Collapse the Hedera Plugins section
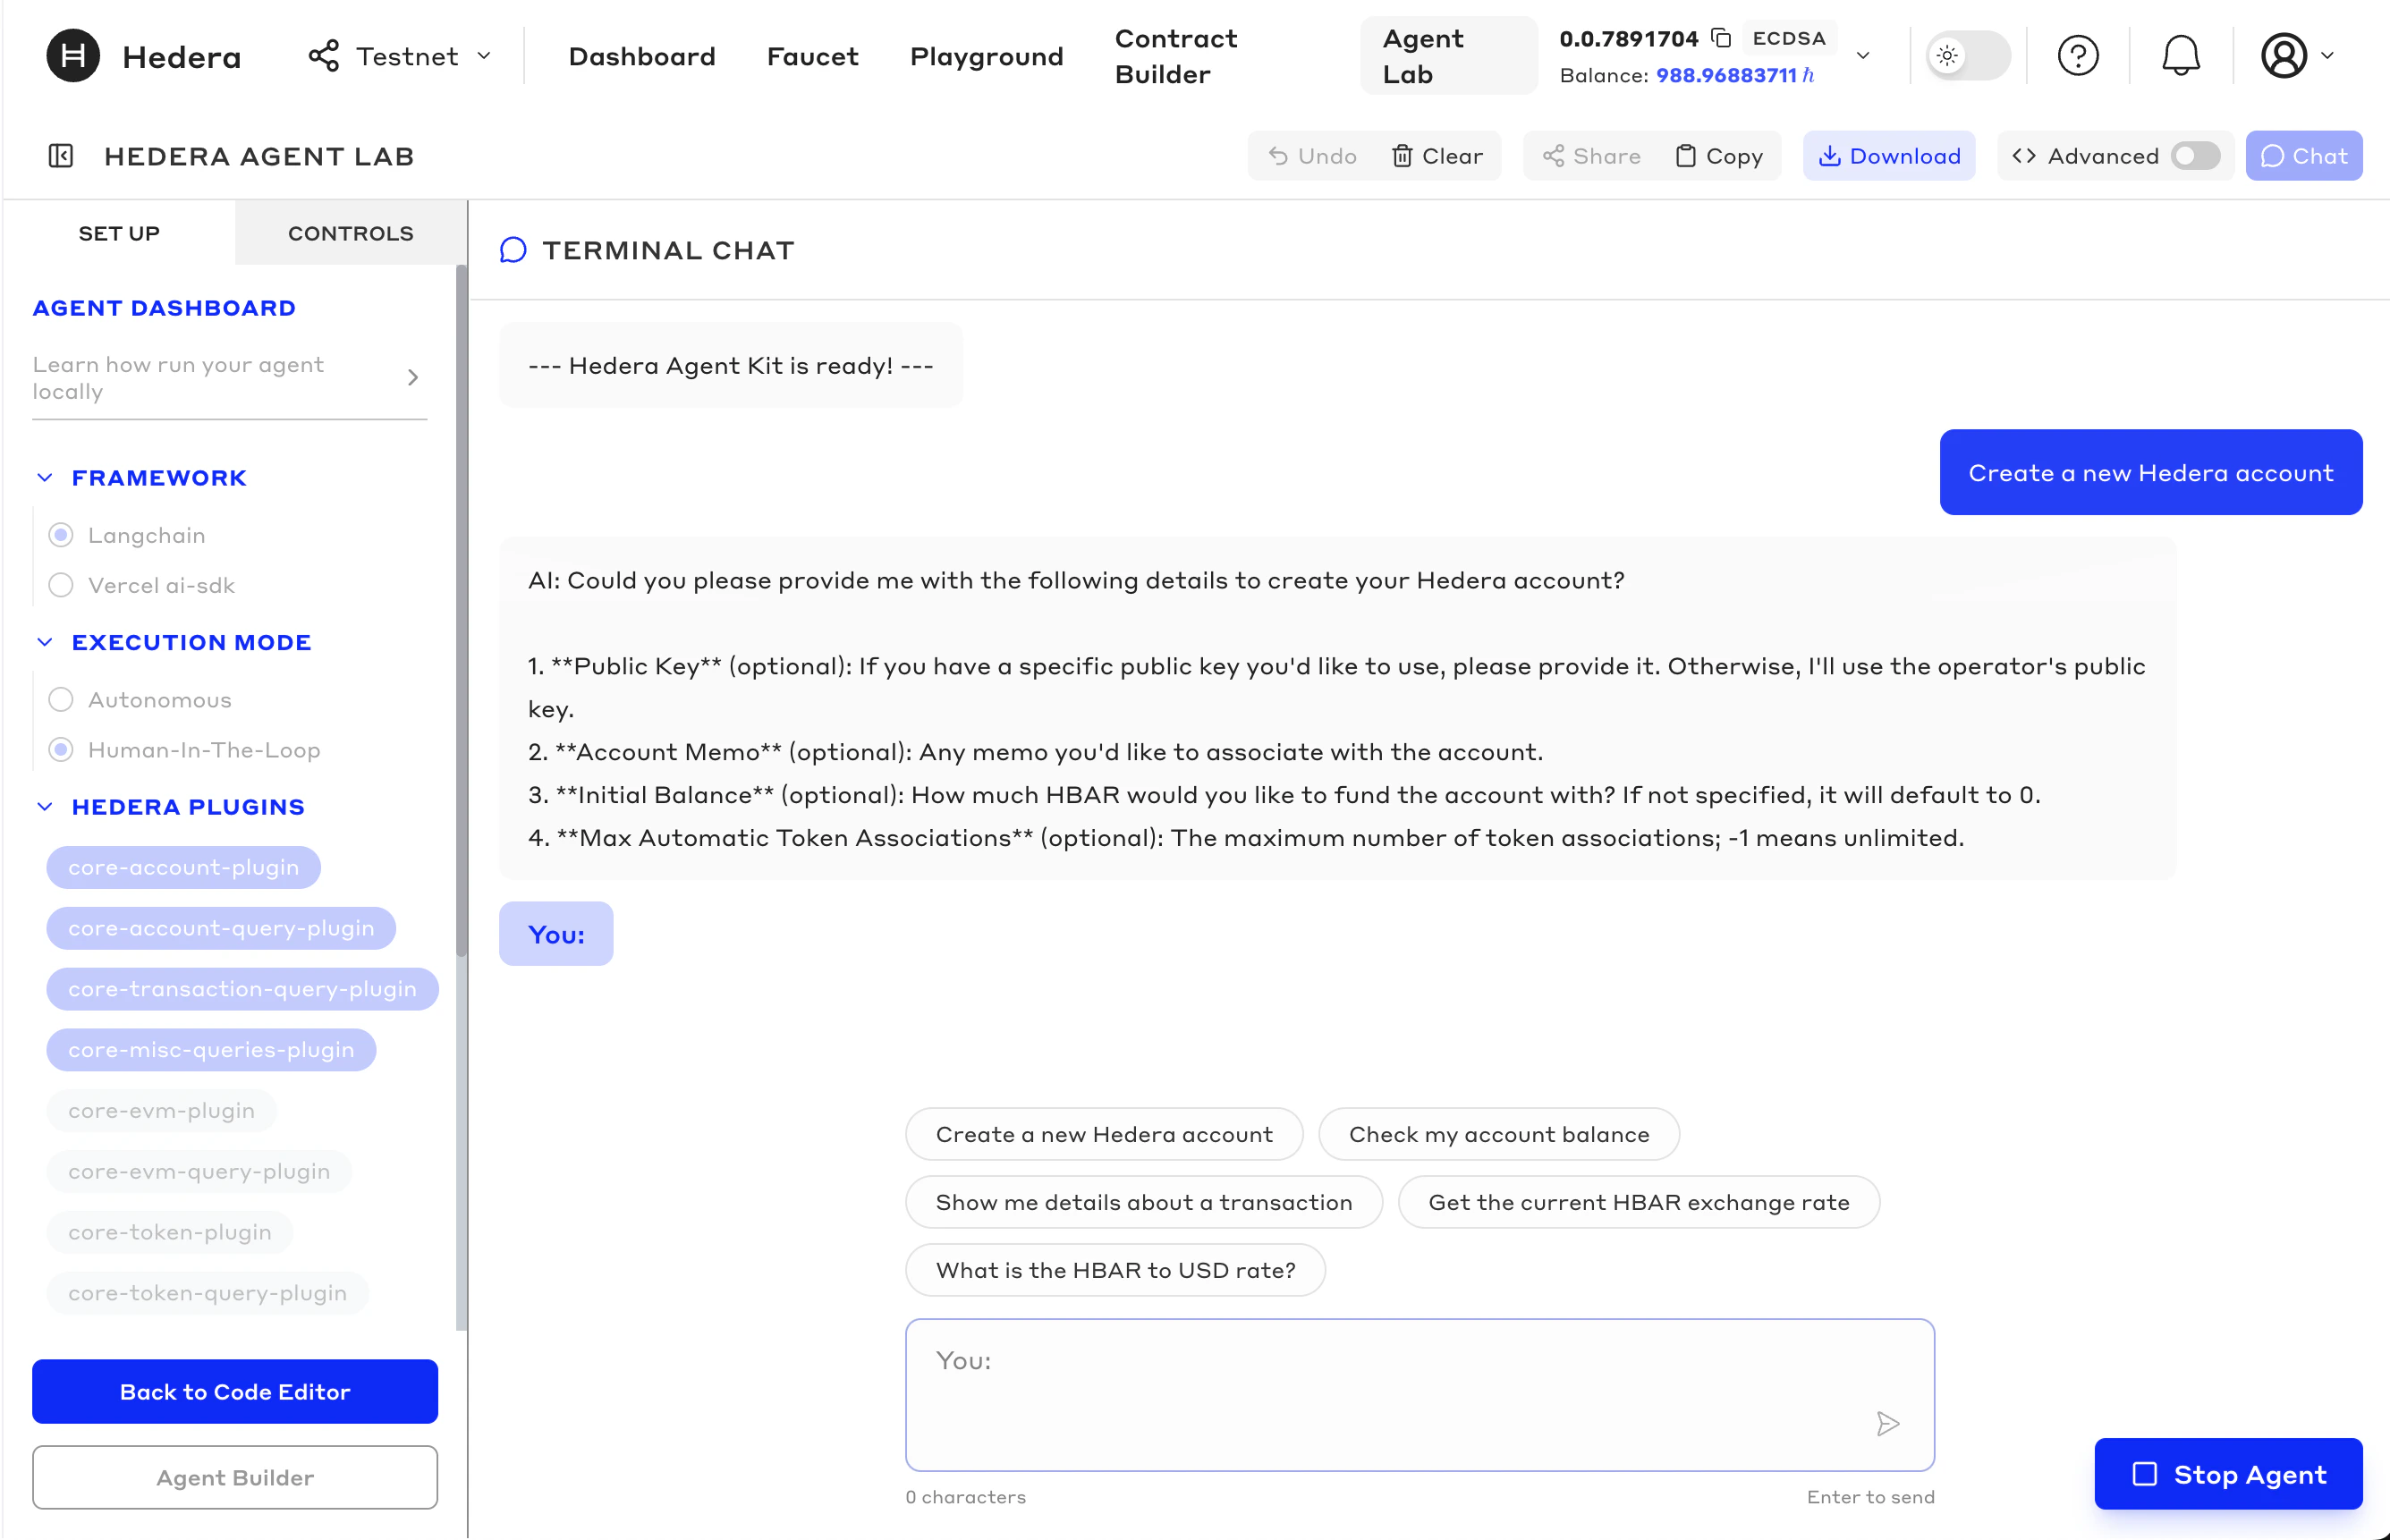Screen dimensions: 2390x1540 pyautogui.click(x=45, y=807)
